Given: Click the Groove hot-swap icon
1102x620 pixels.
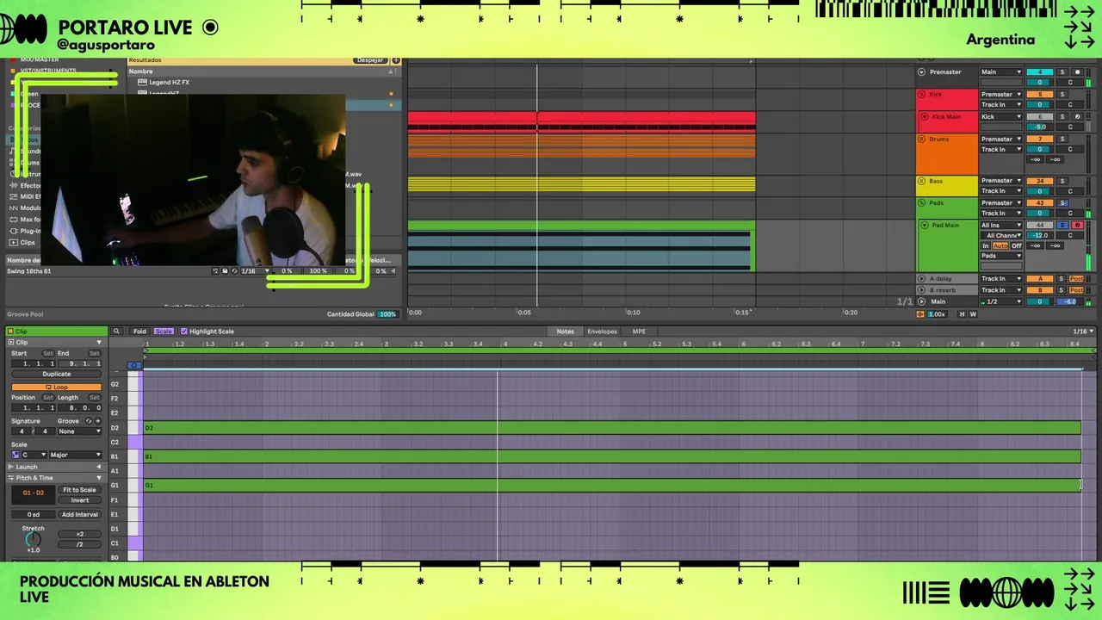Looking at the screenshot, I should (88, 421).
